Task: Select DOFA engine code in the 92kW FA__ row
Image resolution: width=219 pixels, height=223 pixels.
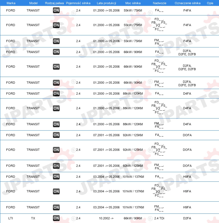Action: [187, 135]
